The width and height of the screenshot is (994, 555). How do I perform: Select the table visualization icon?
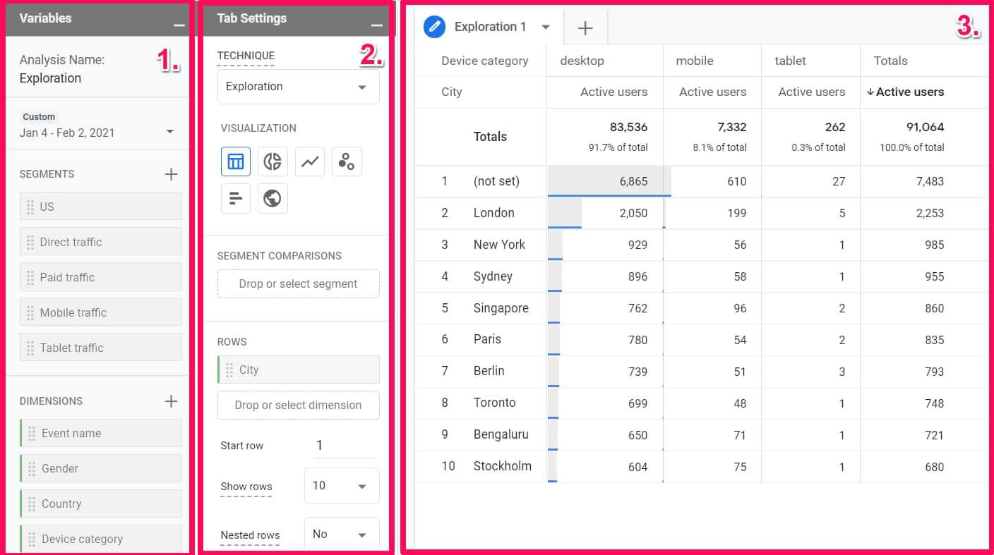click(x=236, y=161)
